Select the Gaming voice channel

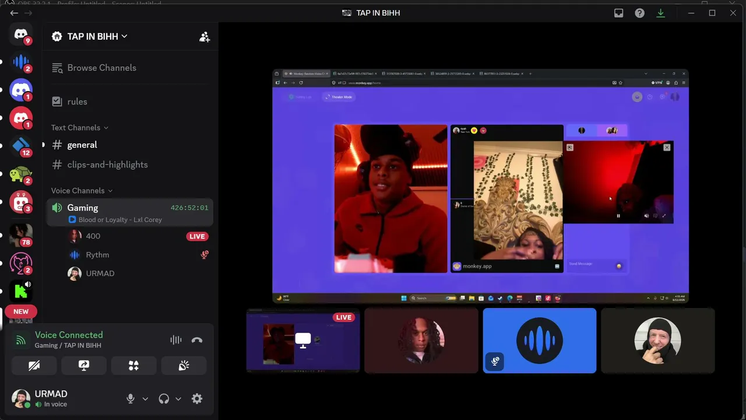tap(129, 212)
